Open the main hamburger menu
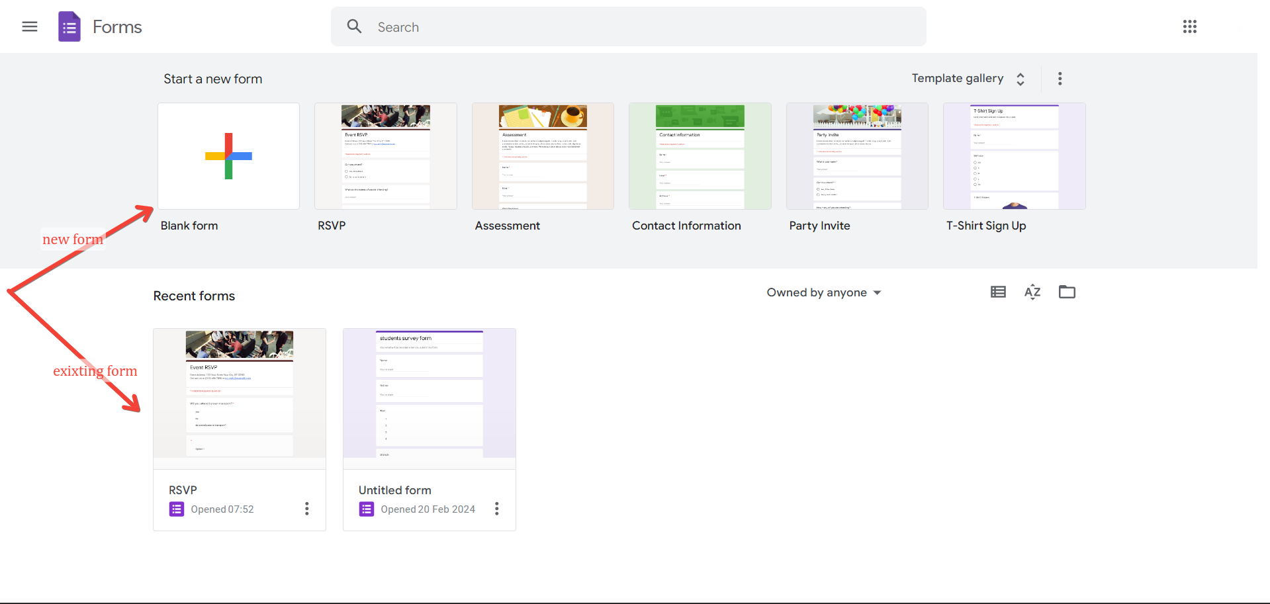 [30, 26]
